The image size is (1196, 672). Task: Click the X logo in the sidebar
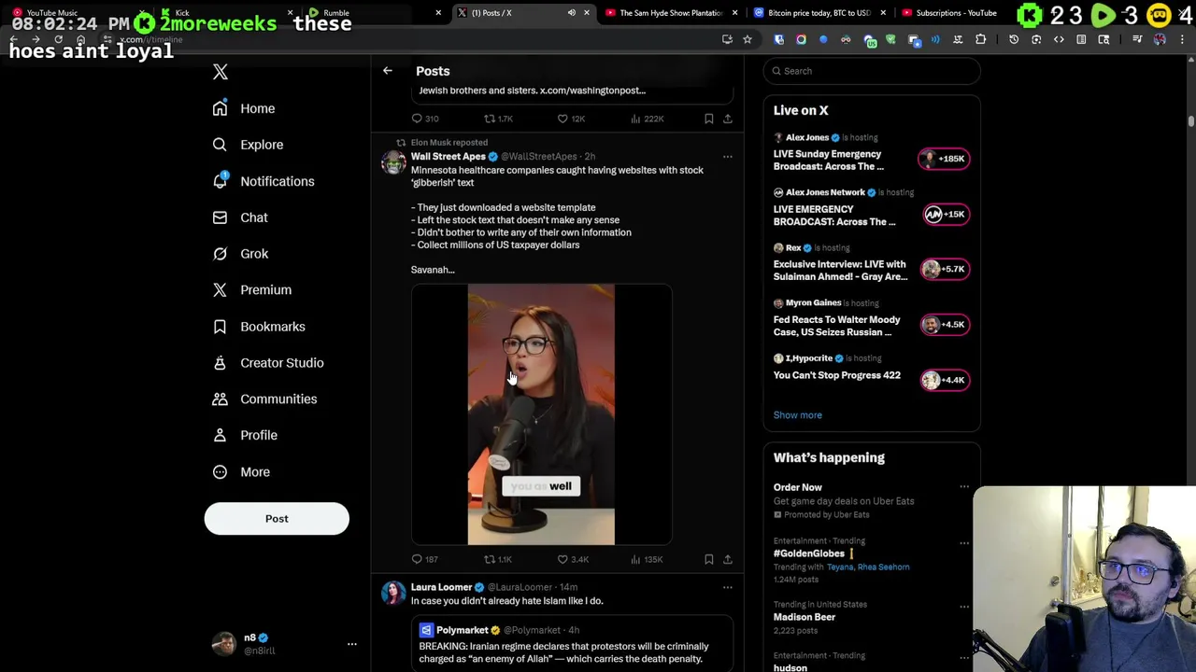(x=221, y=72)
